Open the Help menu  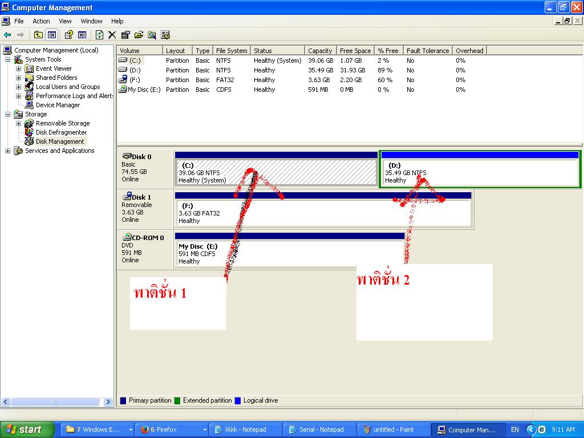click(x=117, y=21)
